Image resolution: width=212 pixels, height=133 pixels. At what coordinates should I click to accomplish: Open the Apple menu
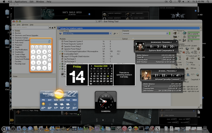click(x=4, y=2)
